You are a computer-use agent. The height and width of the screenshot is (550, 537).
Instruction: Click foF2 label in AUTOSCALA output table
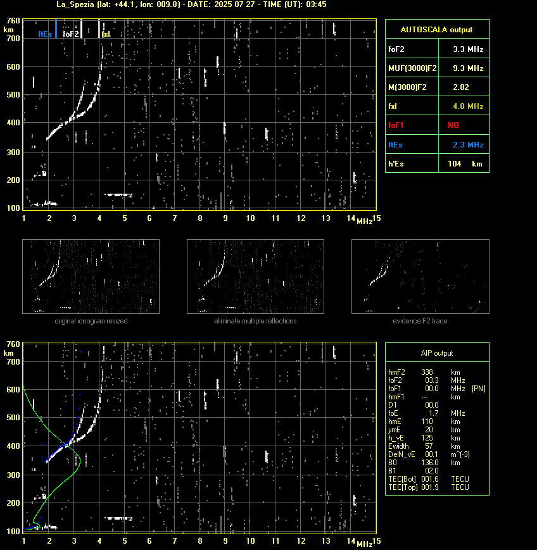(396, 49)
